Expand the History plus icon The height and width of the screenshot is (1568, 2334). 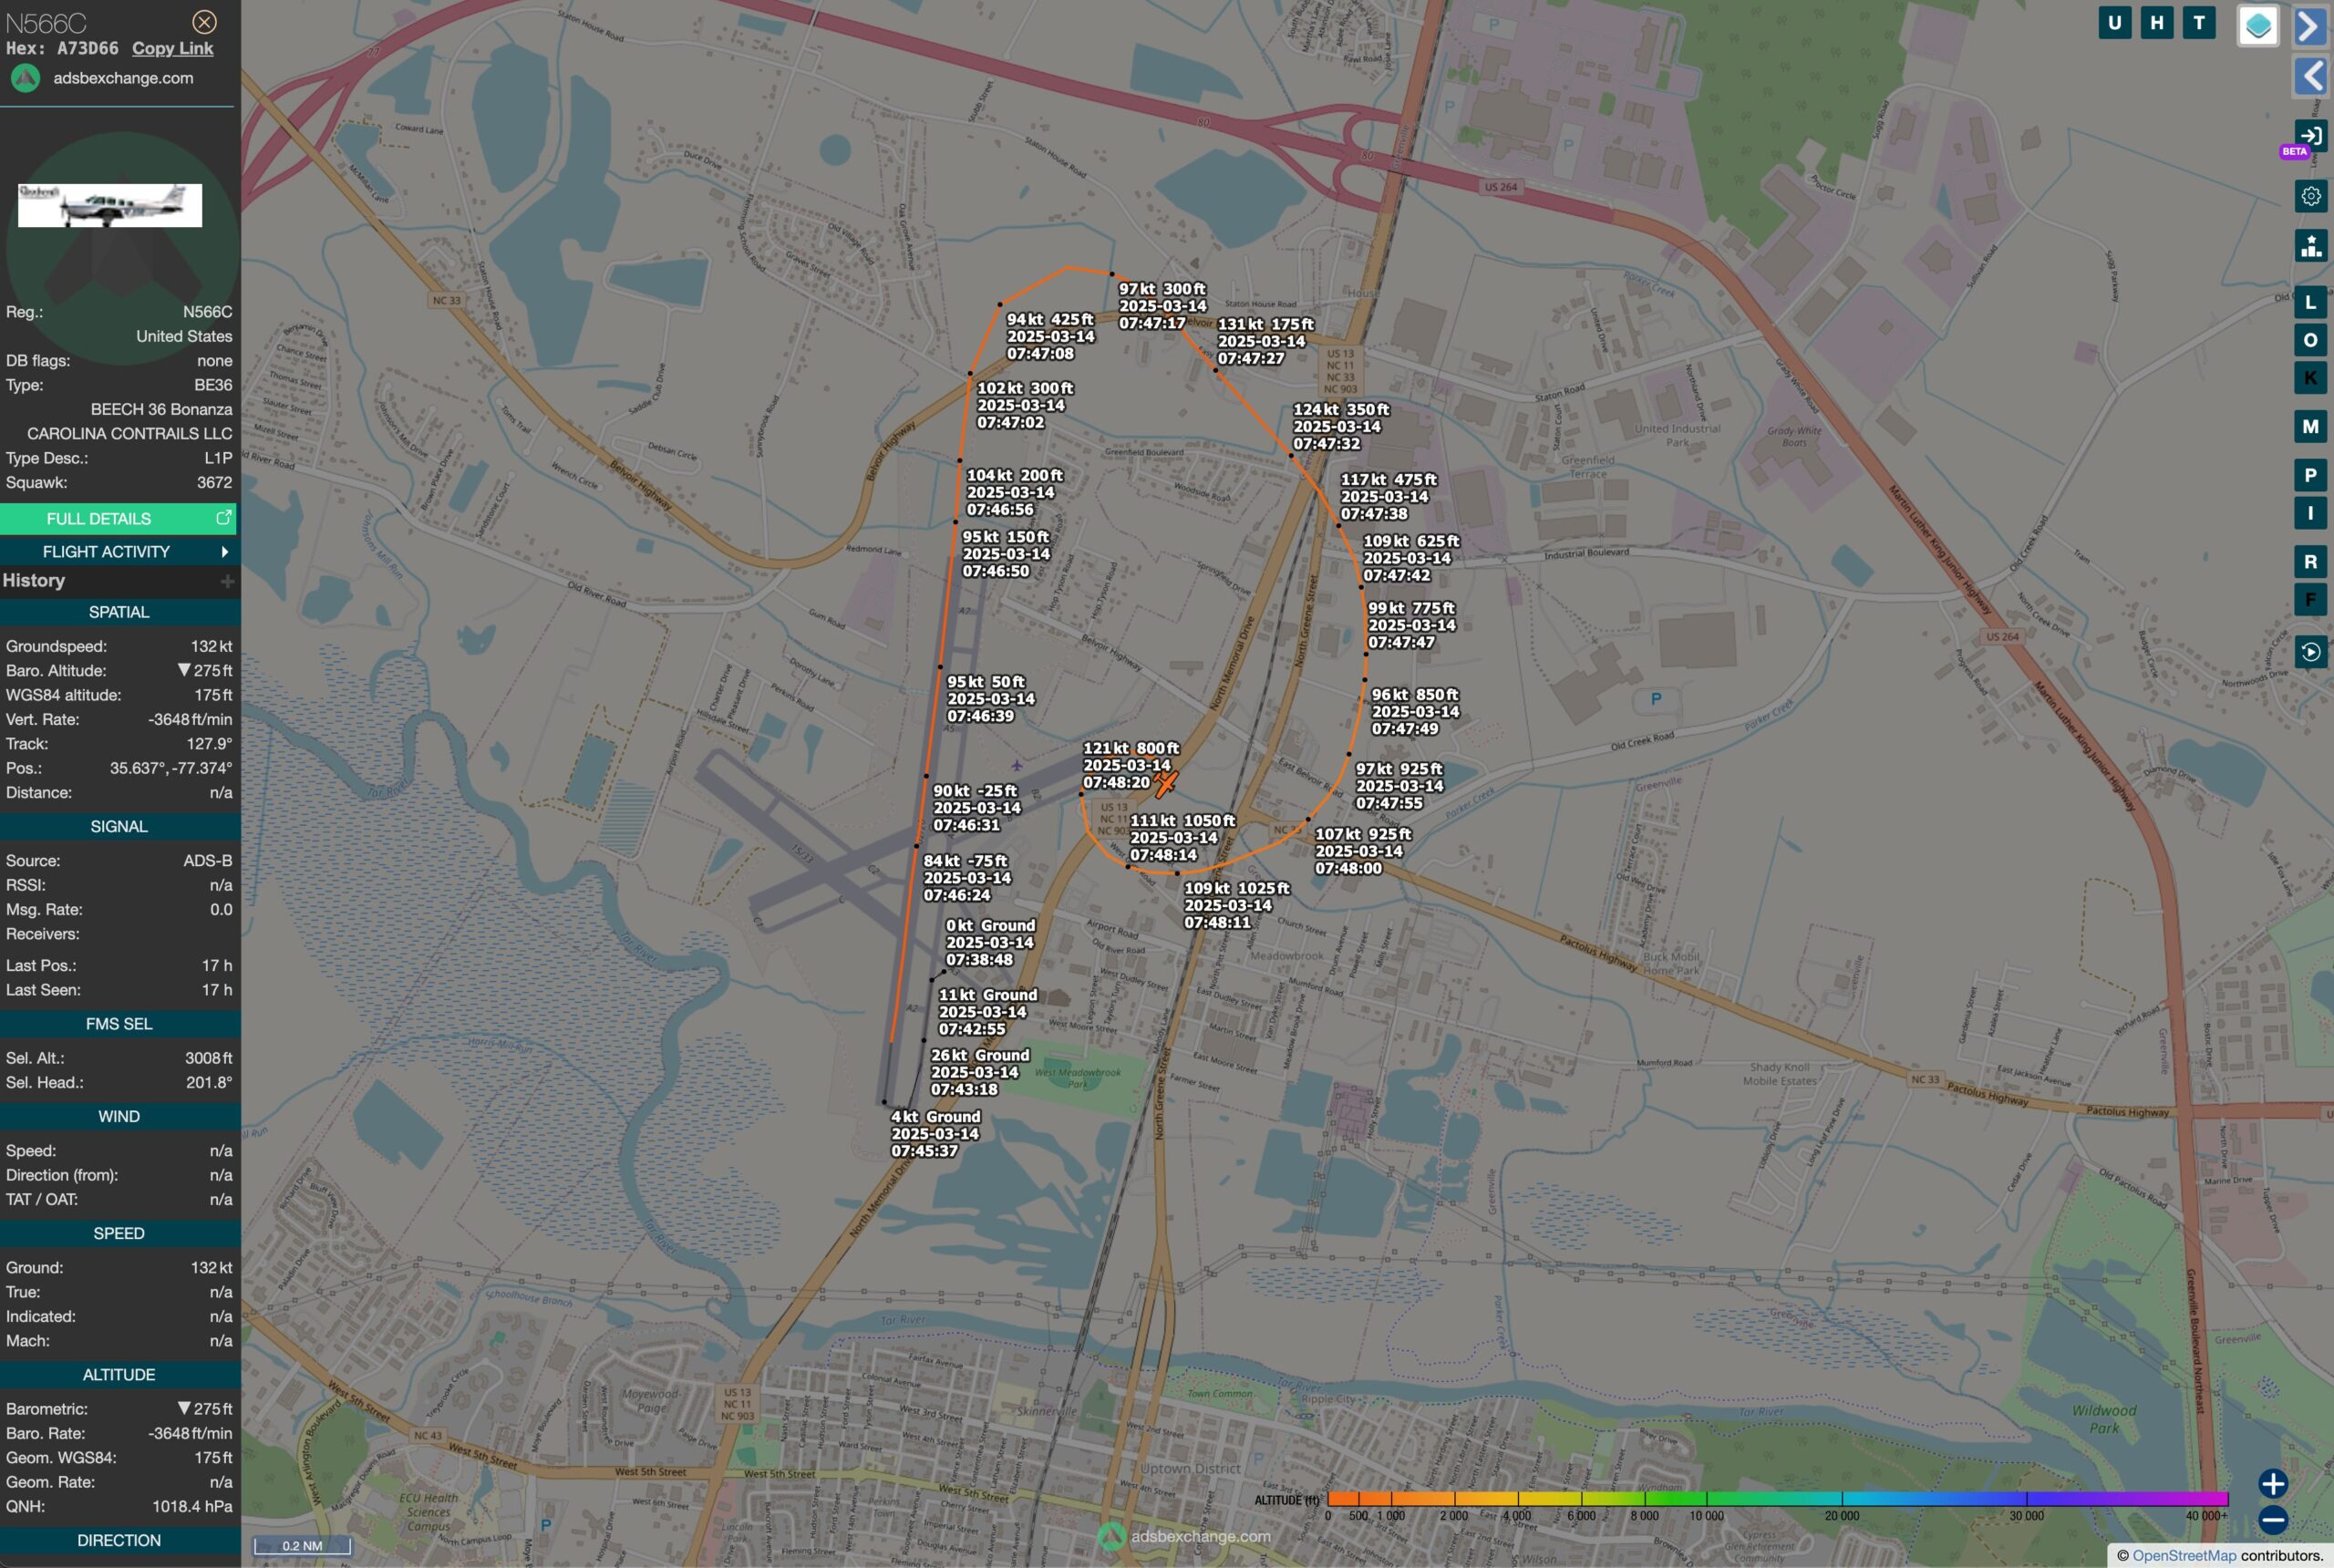pos(228,581)
